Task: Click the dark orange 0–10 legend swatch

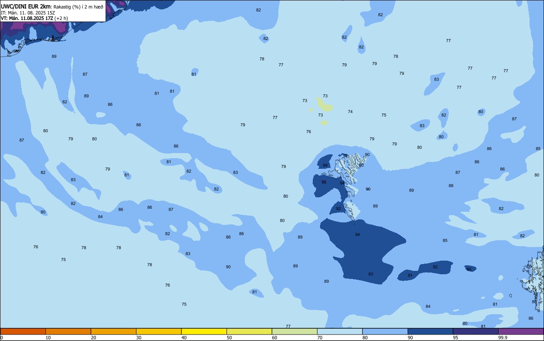Action: click(23, 331)
